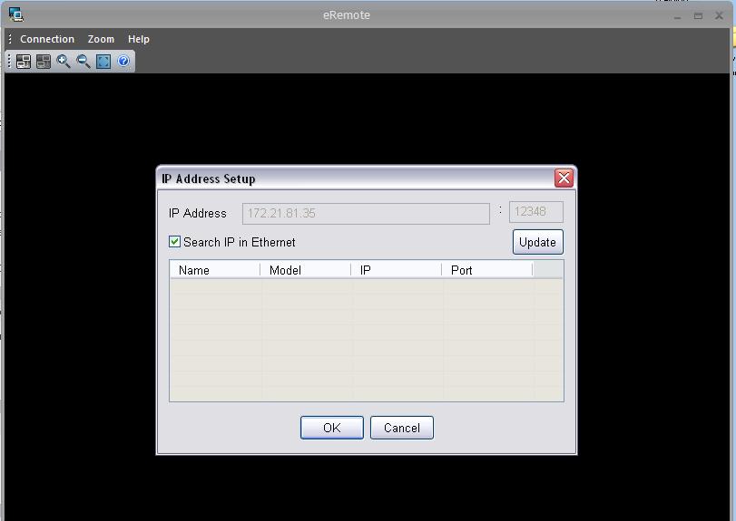Click the blue help question mark icon
The image size is (736, 521).
tap(123, 62)
